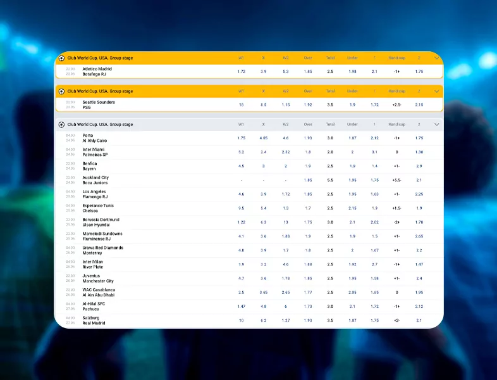Collapse section containing Seattle Sounders vs PSG

436,91
